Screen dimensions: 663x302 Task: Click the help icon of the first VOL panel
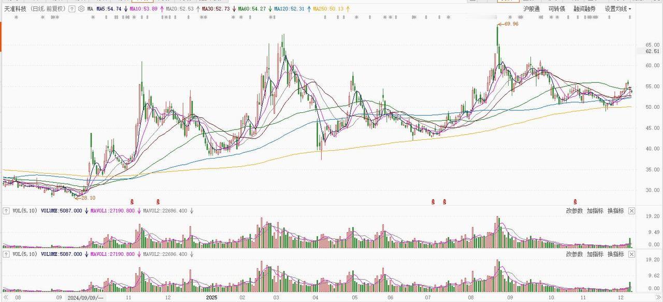coord(6,211)
